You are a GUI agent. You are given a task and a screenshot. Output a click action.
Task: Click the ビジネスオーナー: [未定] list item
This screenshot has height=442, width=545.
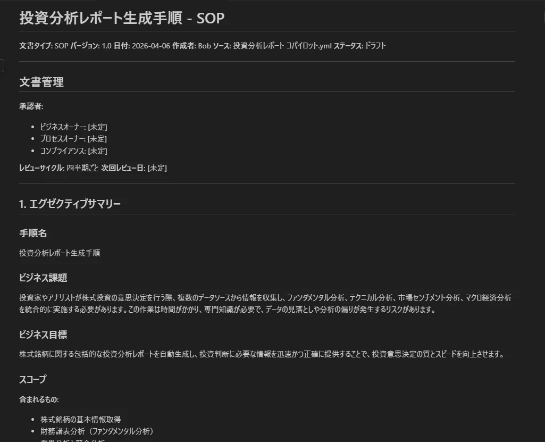[x=74, y=127]
